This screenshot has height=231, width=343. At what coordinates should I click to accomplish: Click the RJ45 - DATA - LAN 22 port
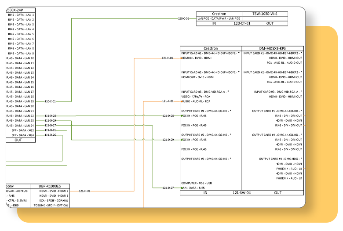tap(20, 116)
